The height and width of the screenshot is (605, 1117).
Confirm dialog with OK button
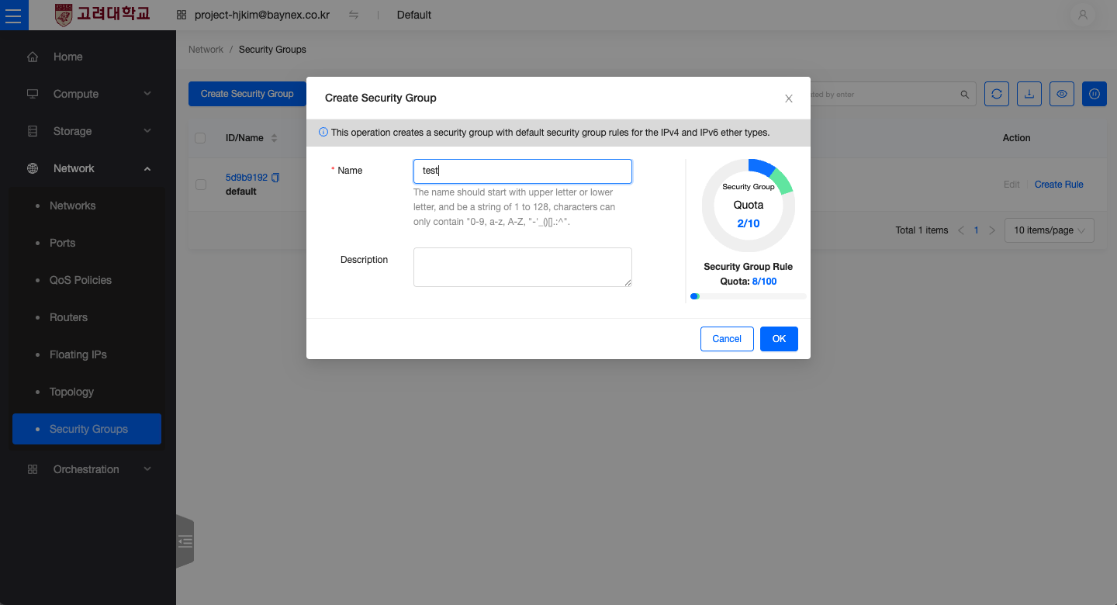(779, 339)
